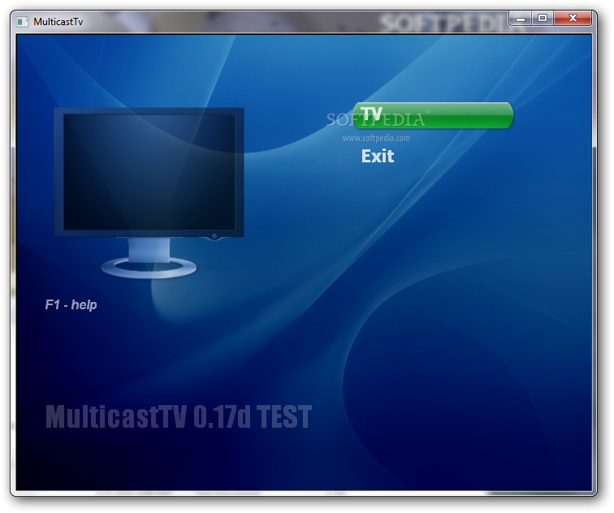Click the MulticastTV 0.17d TEST version label
The width and height of the screenshot is (614, 513).
click(x=179, y=416)
